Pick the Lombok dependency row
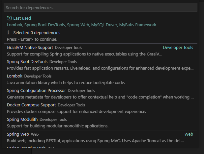 [101, 79]
